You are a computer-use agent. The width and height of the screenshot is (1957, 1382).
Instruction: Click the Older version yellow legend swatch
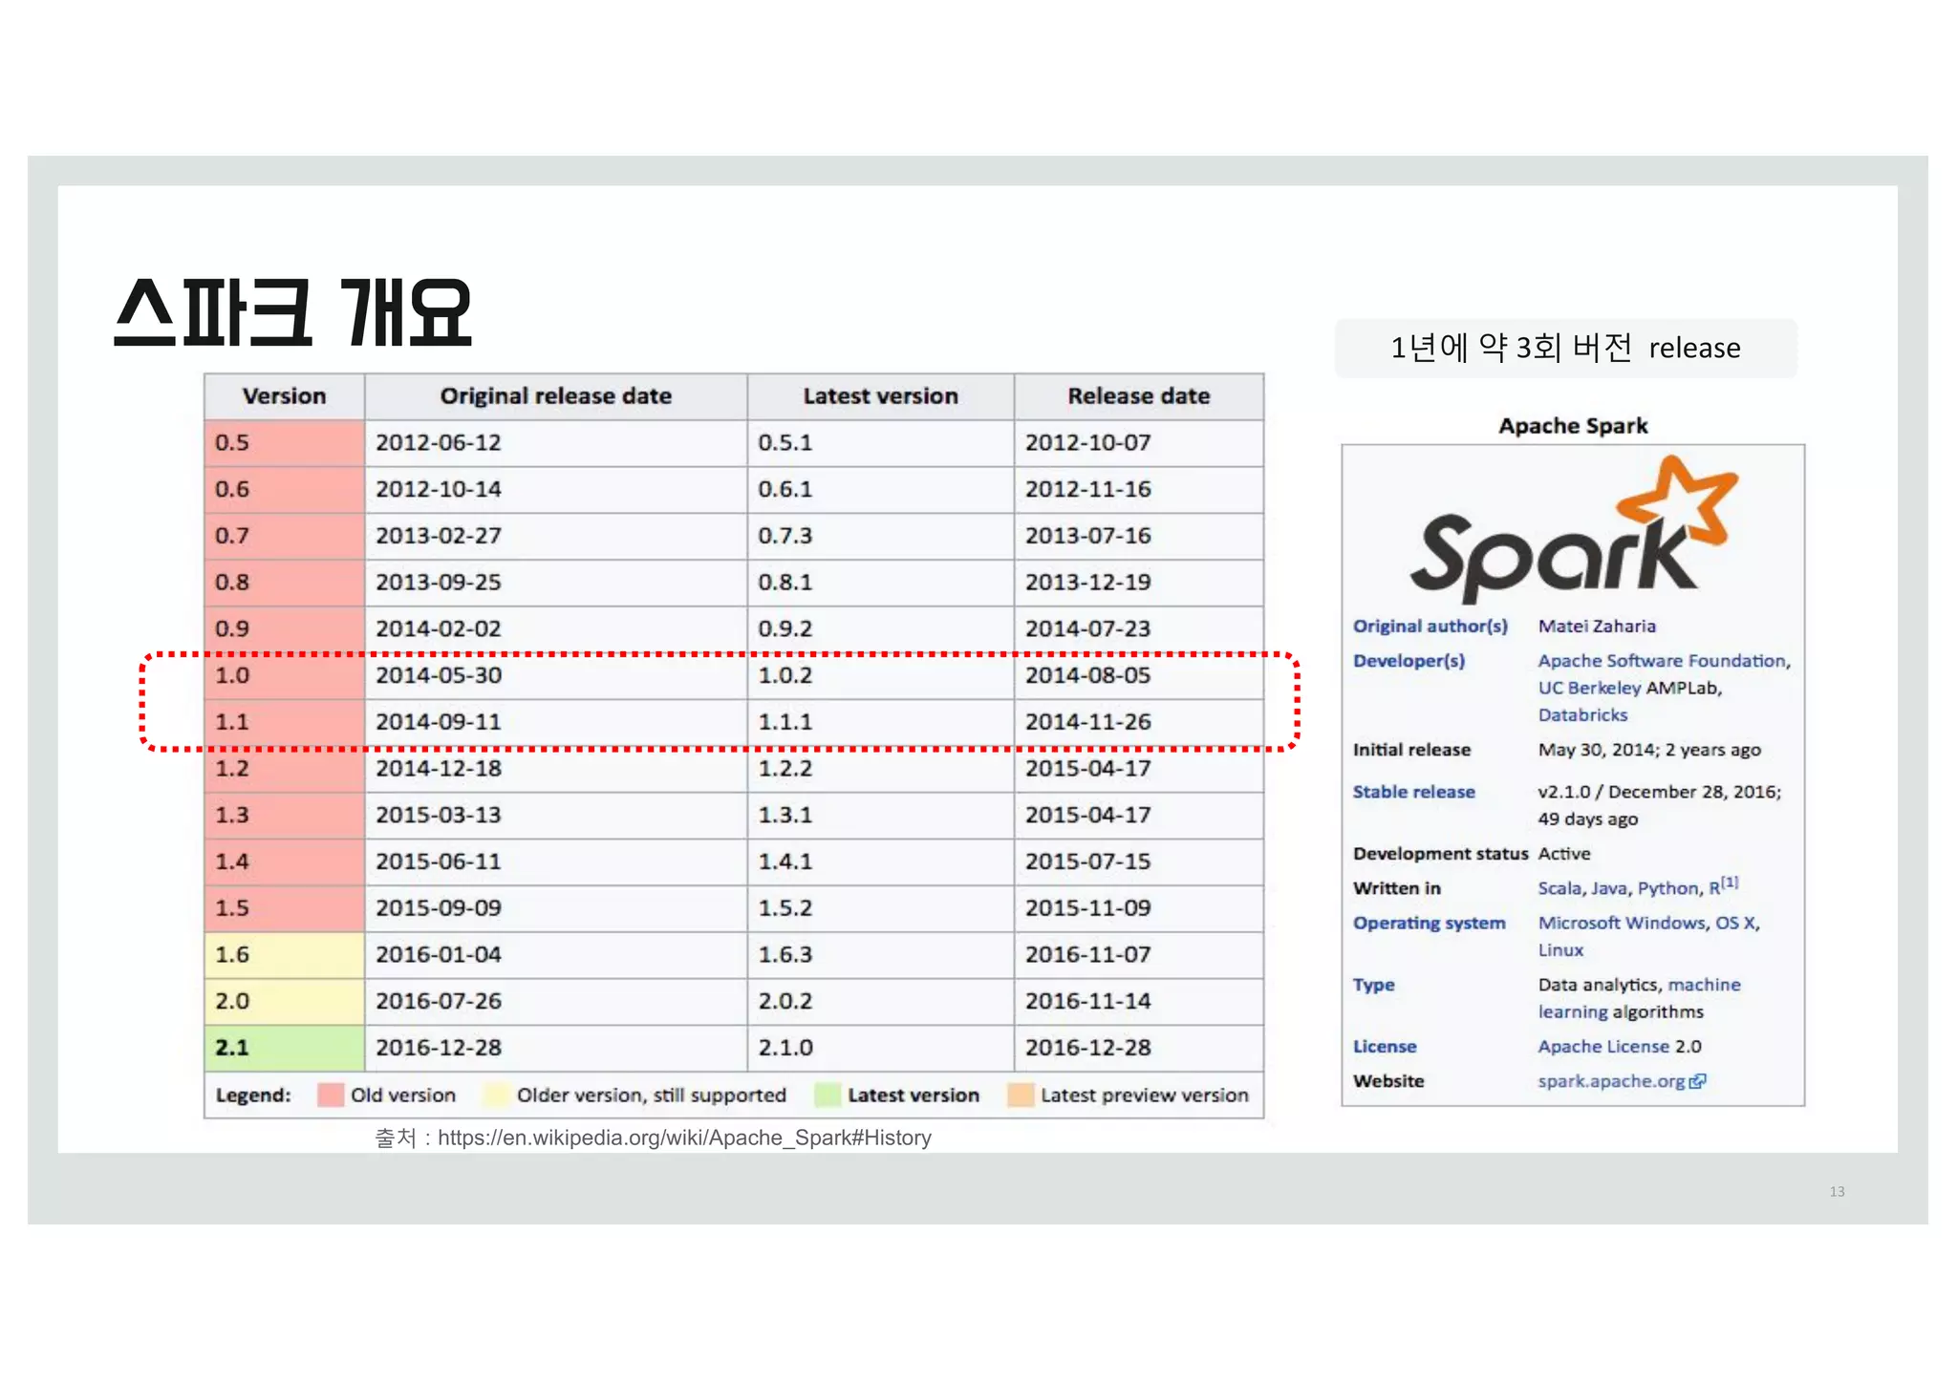497,1095
